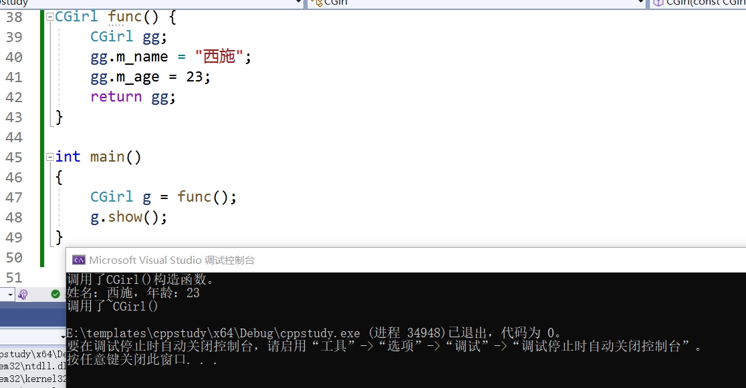The image size is (746, 388).
Task: Click the debug console window icon
Action: coord(78,260)
